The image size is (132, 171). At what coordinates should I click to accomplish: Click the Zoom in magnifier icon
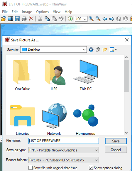tap(91, 19)
